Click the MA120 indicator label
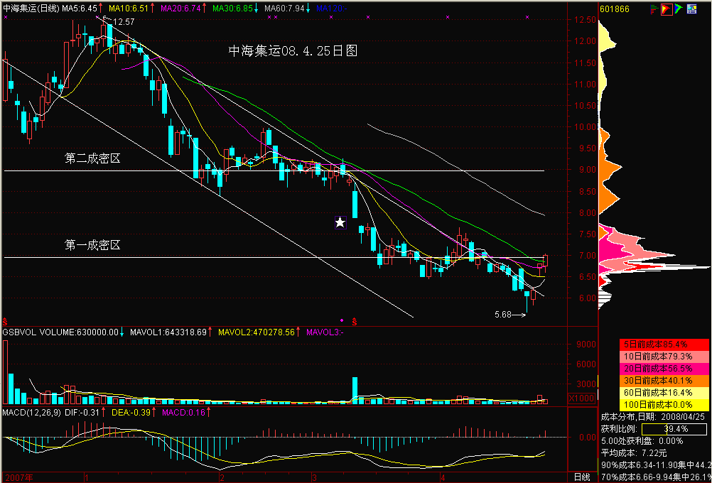Image resolution: width=712 pixels, height=483 pixels. pos(330,8)
